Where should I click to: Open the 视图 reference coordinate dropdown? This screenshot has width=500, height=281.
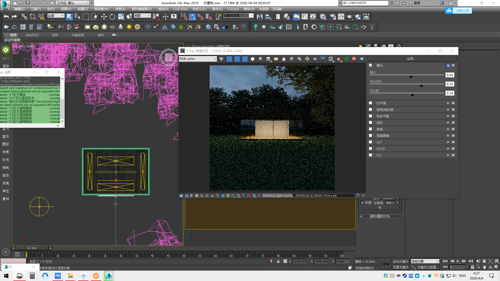coord(142,16)
